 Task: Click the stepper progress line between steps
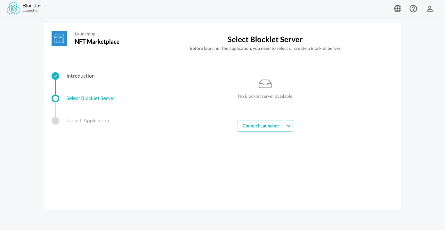pyautogui.click(x=55, y=87)
